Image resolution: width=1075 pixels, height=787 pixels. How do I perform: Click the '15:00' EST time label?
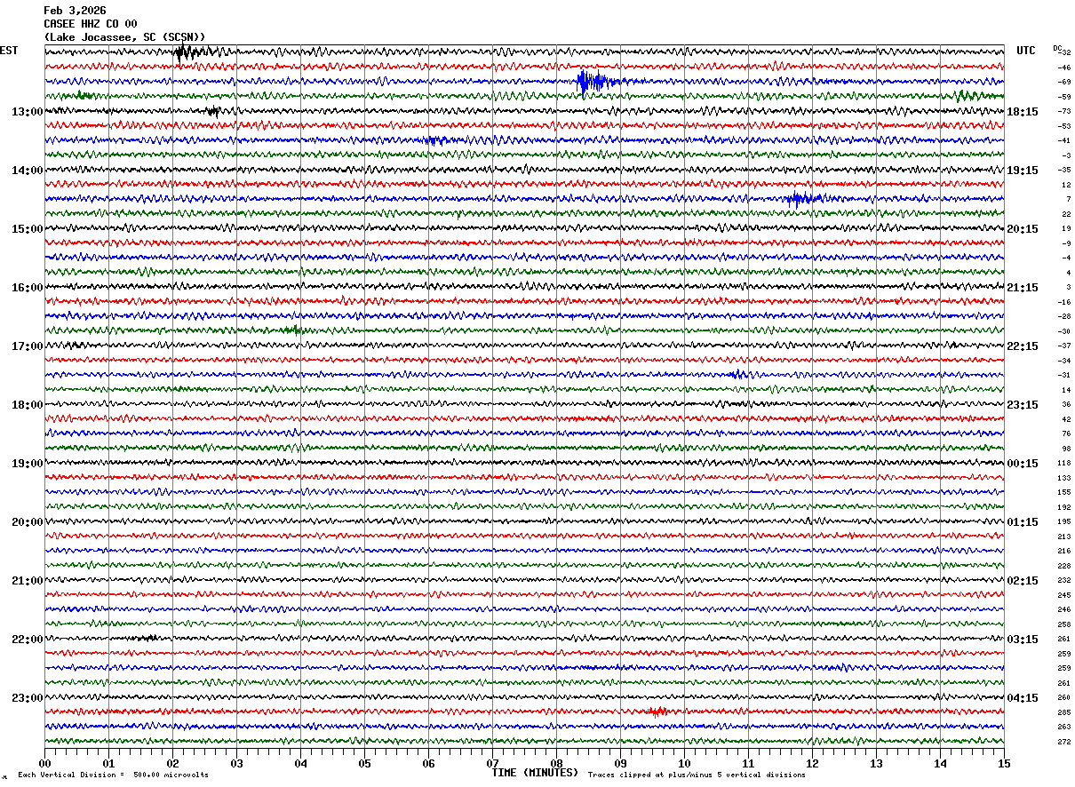(x=28, y=229)
